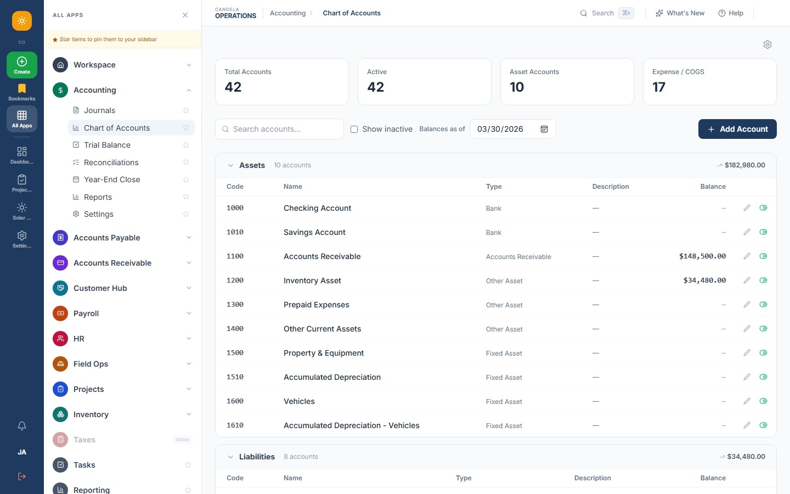Screen dimensions: 790x494
Task: Edit the Vehicles account via pencil icon
Action: 747,401
